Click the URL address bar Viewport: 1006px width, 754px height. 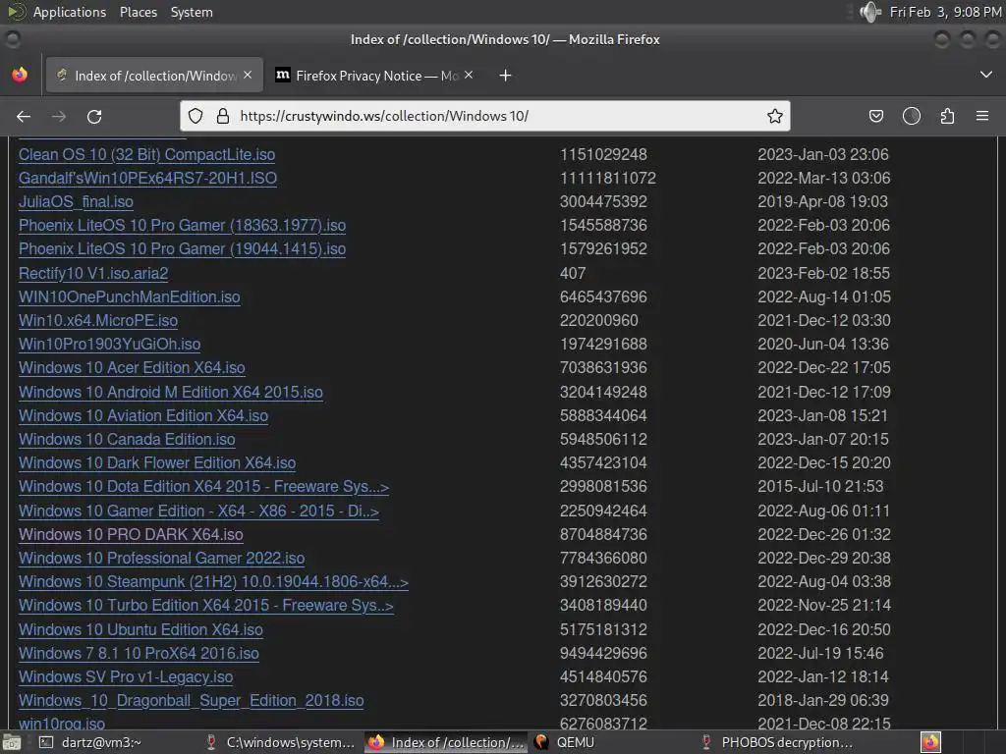(484, 116)
